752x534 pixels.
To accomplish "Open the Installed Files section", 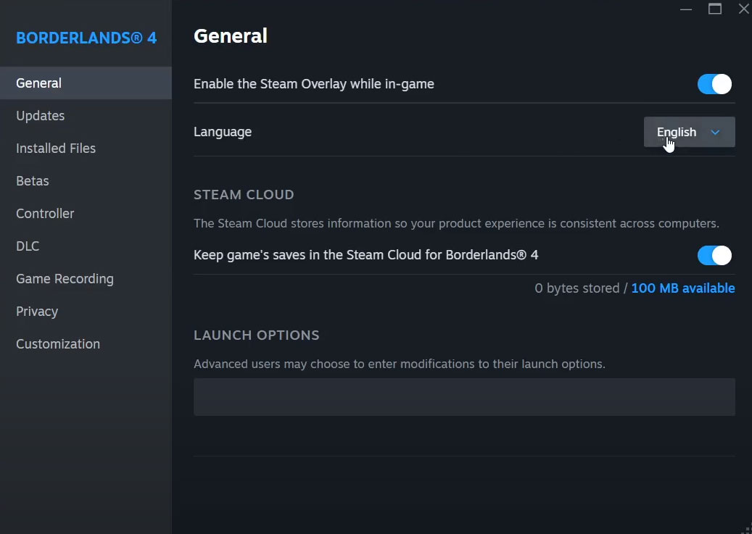I will (55, 148).
